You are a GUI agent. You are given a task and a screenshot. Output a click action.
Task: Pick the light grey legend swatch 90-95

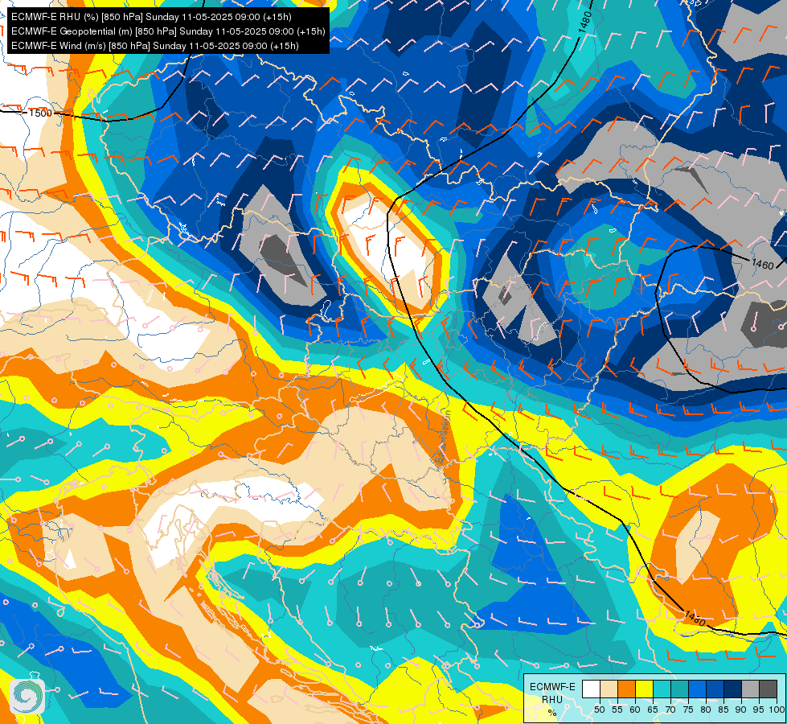750,689
